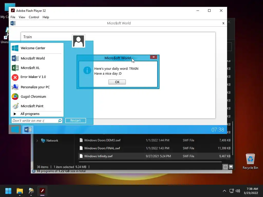Open the Windows Start button
This screenshot has width=263, height=197.
[8, 191]
